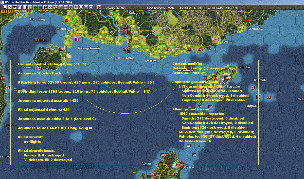Screen dimensions: 304x179
Task: Select the French flag base at Kwangchowan
Action: [x=77, y=39]
